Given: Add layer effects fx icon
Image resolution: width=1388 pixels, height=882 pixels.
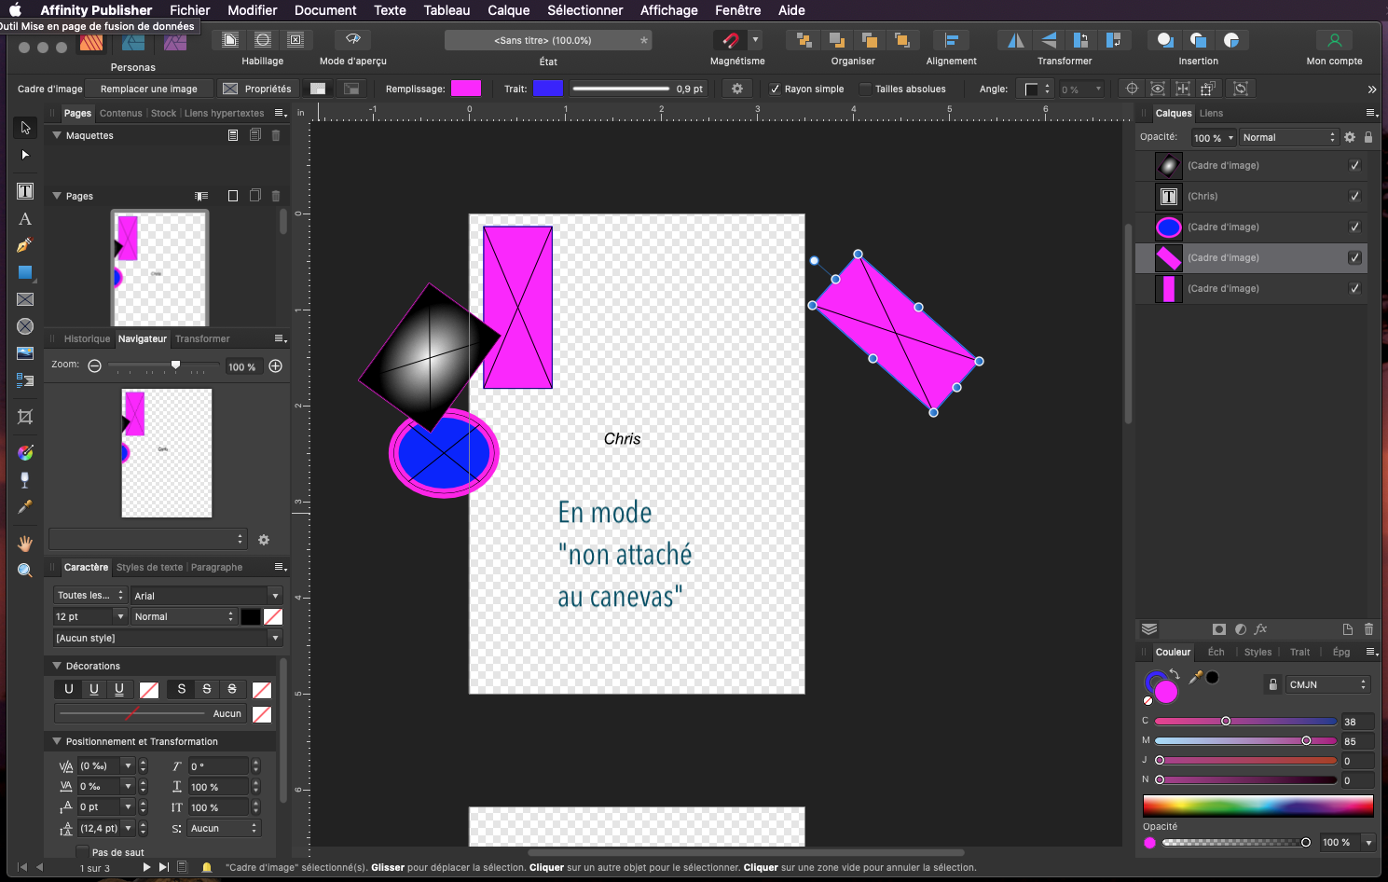Looking at the screenshot, I should click(1260, 629).
